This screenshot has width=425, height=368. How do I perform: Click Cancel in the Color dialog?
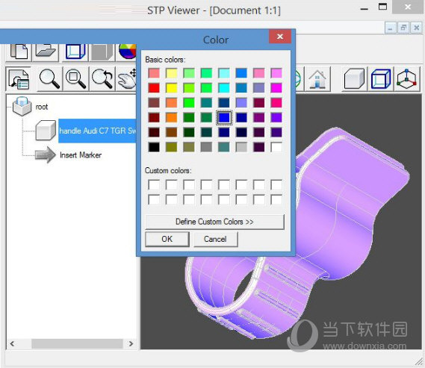(x=215, y=239)
